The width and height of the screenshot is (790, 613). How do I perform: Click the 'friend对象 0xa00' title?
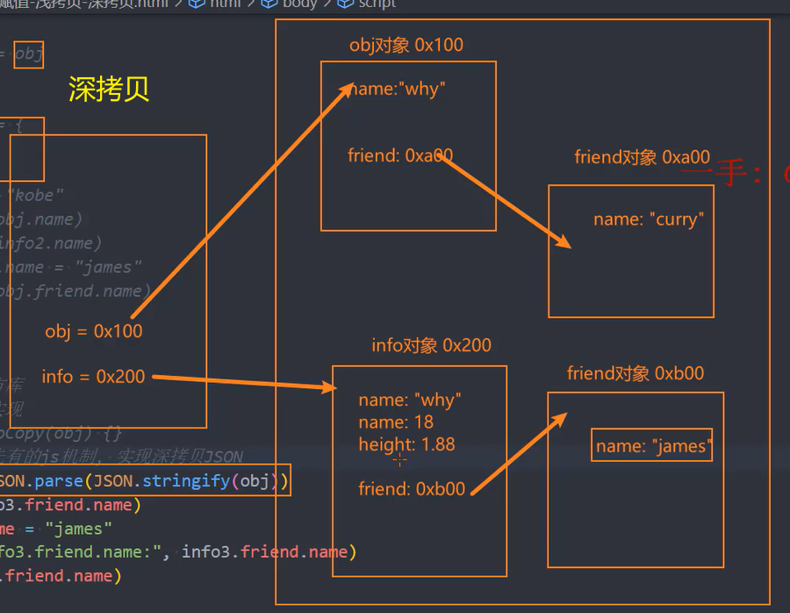click(642, 157)
